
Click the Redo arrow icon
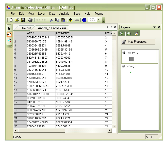point(44,20)
